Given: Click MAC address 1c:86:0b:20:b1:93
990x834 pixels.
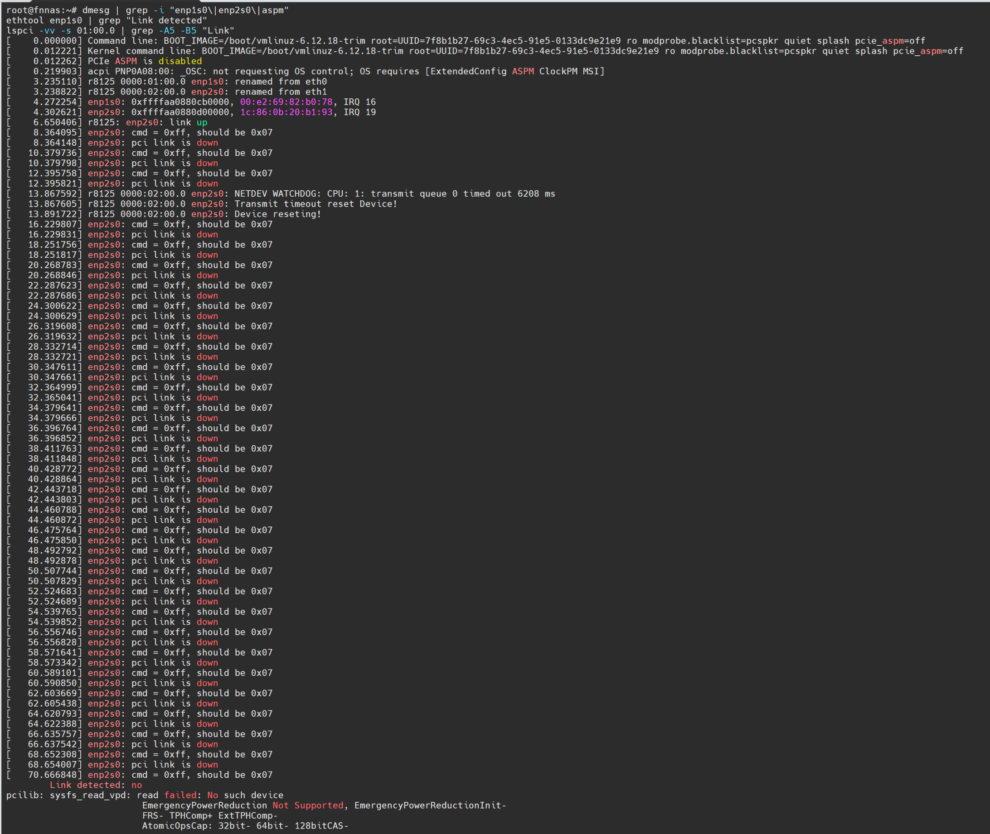Looking at the screenshot, I should (x=286, y=112).
